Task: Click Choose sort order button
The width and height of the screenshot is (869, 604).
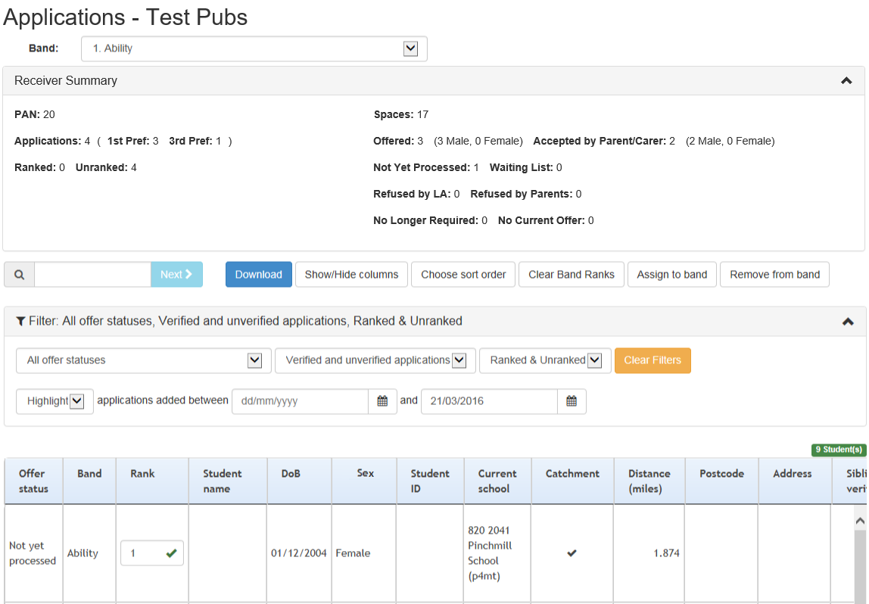Action: coord(463,275)
